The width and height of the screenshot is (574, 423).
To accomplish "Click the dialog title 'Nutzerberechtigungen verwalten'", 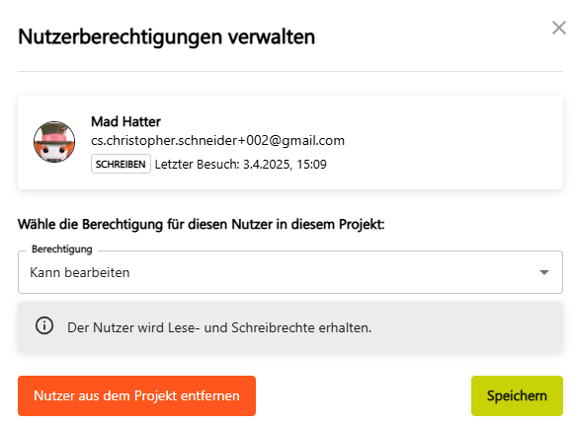I will coord(167,37).
